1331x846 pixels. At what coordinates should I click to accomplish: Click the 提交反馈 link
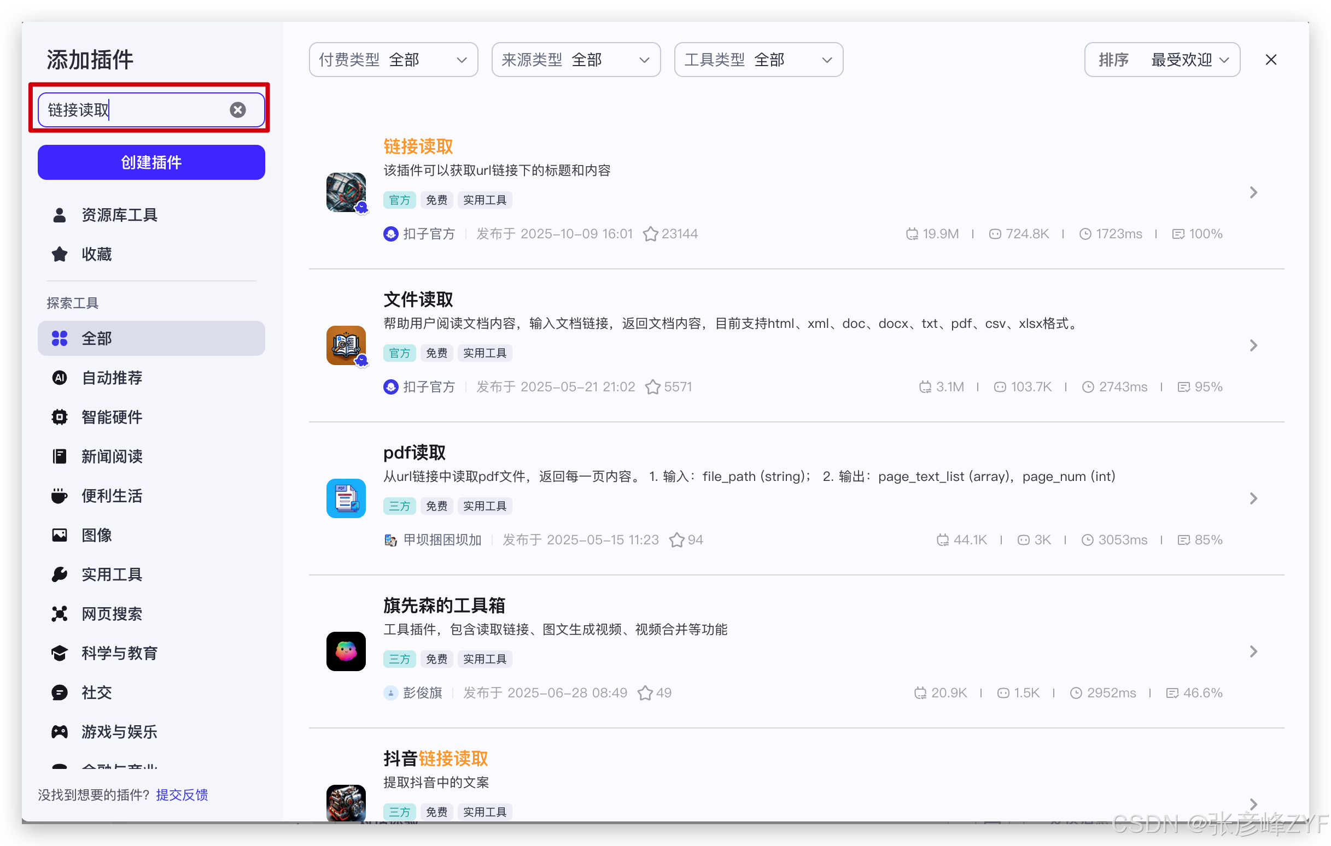coord(182,795)
